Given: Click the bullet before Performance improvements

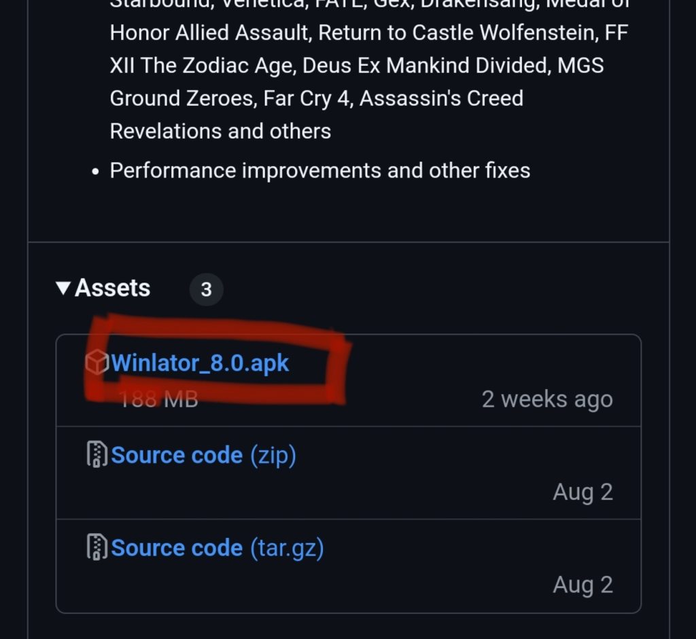Looking at the screenshot, I should (96, 171).
